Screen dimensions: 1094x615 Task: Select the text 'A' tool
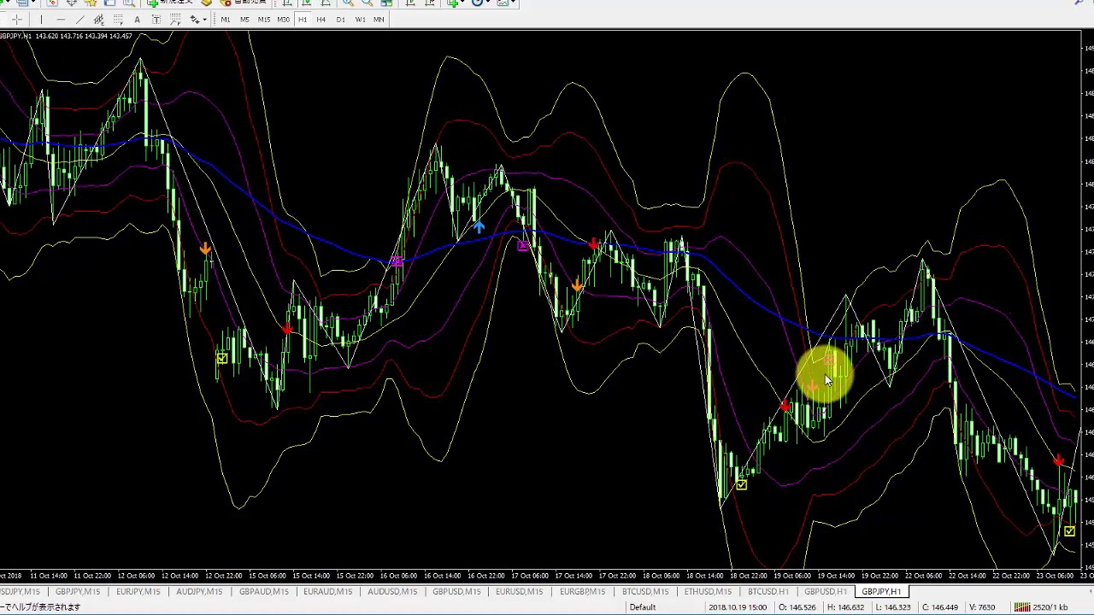coord(137,20)
